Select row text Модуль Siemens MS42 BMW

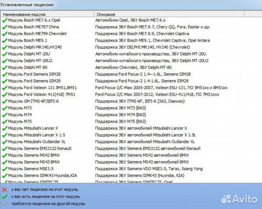(x=34, y=155)
